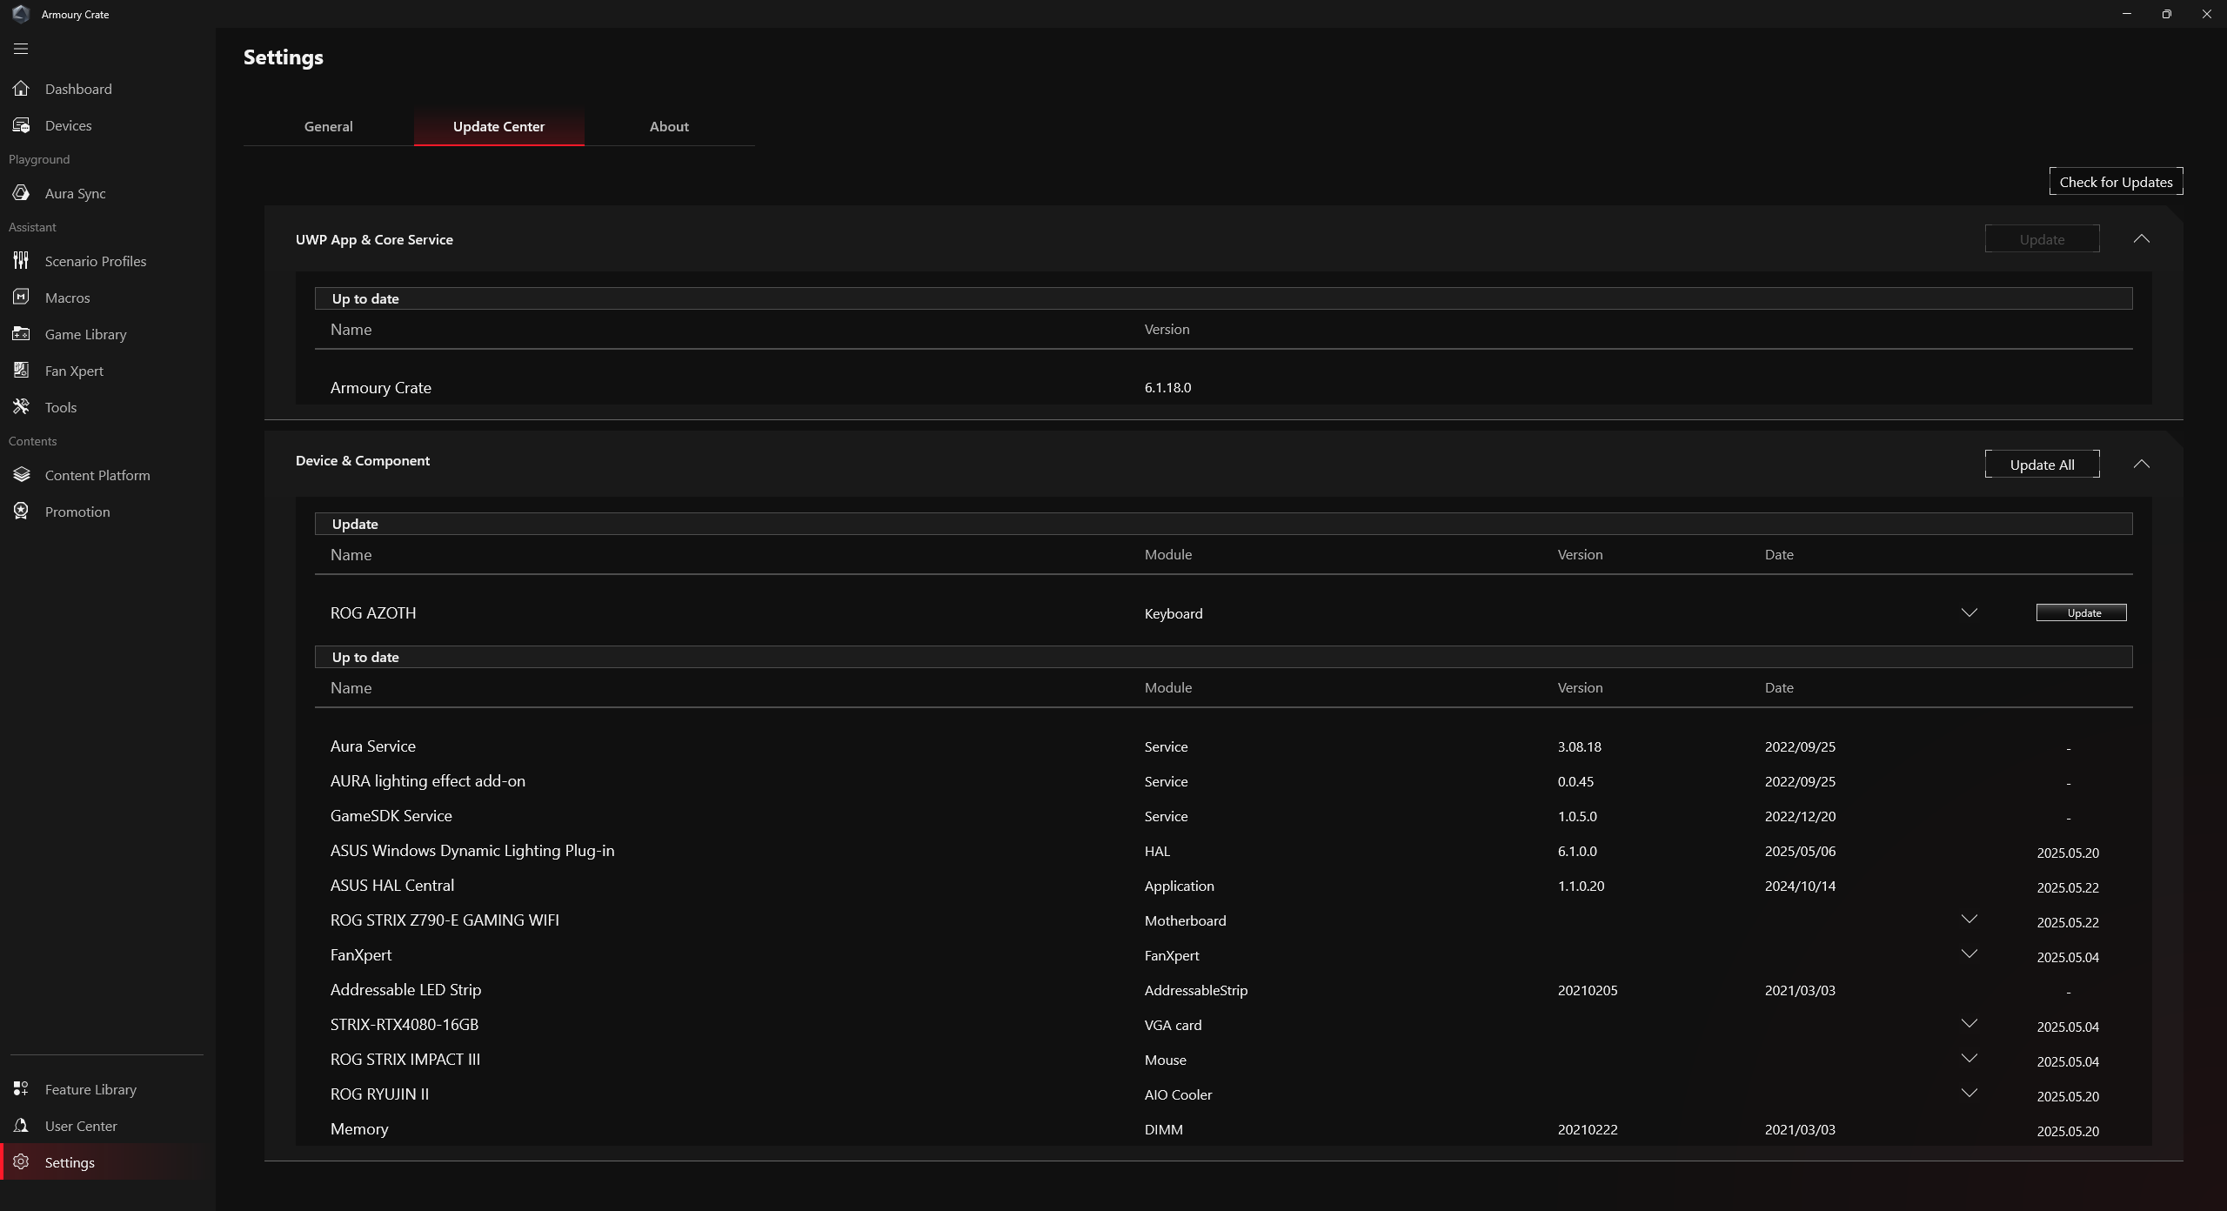Open Tools in the sidebar
The height and width of the screenshot is (1211, 2227).
pyautogui.click(x=108, y=407)
